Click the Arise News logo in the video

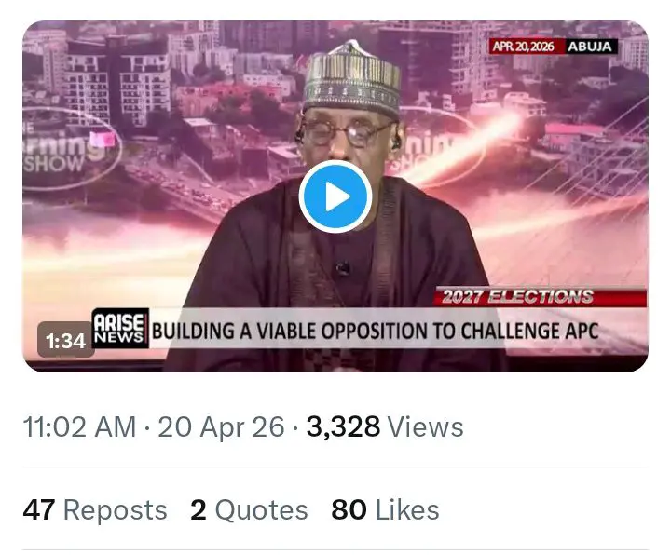point(118,329)
